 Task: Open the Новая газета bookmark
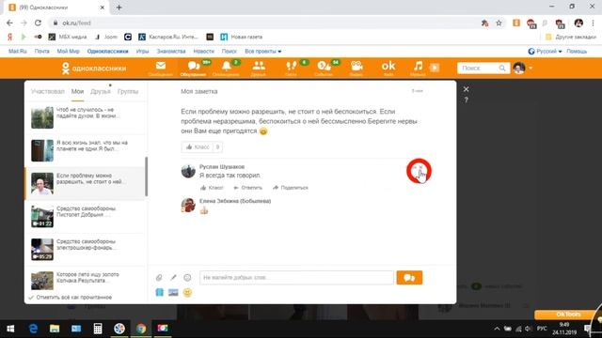(x=242, y=37)
